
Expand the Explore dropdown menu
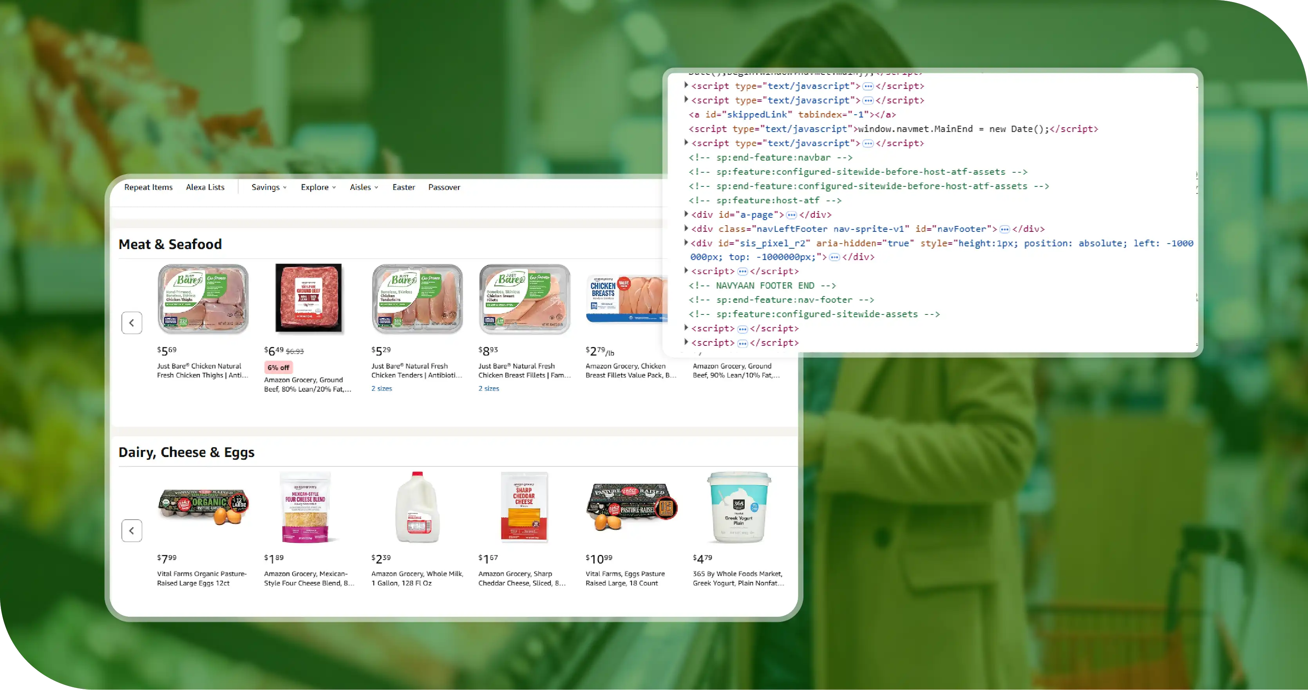[x=318, y=187]
